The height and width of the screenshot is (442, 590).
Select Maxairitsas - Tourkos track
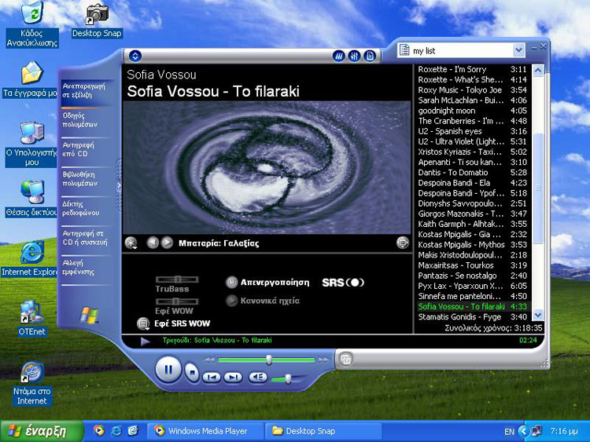(472, 265)
